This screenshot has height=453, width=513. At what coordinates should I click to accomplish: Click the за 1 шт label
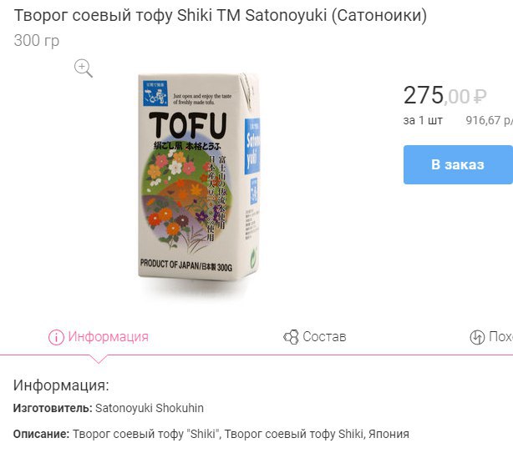pos(423,120)
